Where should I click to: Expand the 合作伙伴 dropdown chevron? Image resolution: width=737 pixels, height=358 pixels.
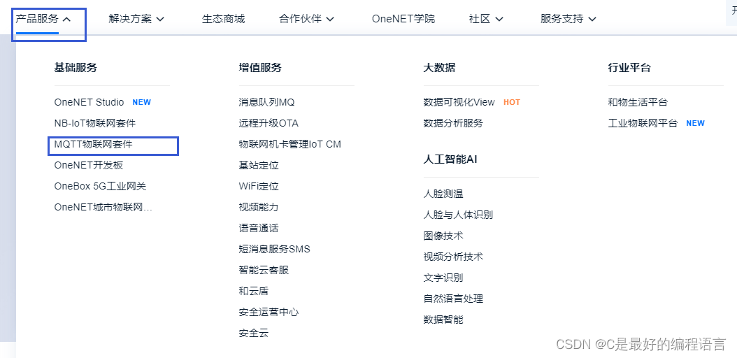point(330,20)
